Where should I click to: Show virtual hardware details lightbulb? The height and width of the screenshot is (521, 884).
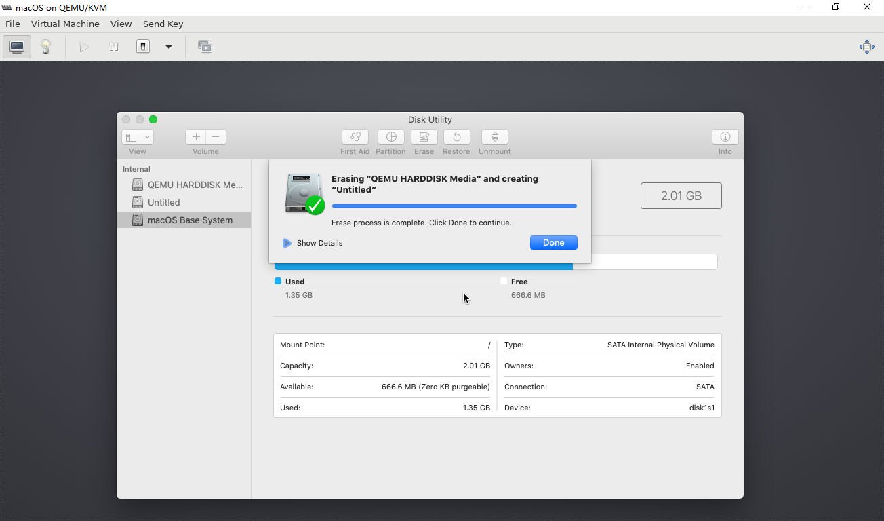tap(45, 47)
